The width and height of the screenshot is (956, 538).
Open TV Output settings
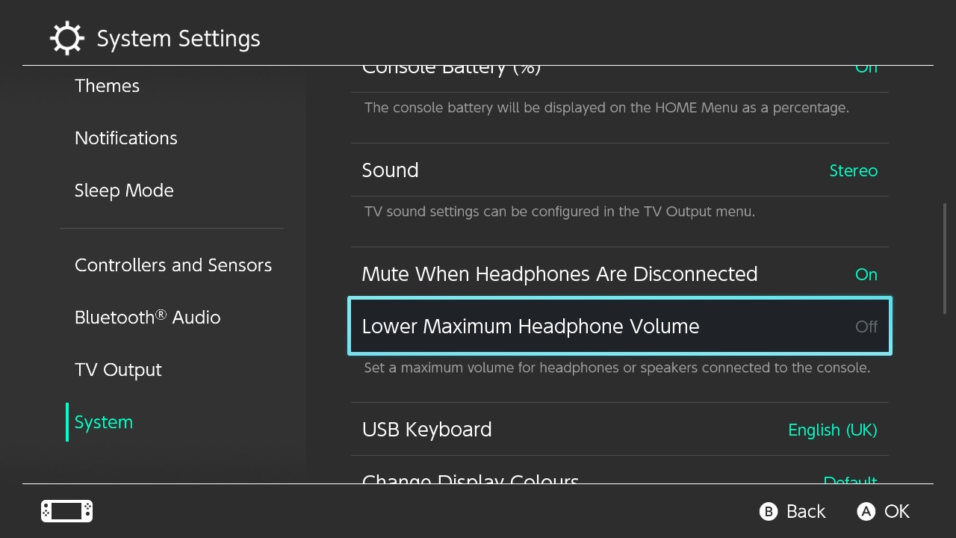coord(118,370)
